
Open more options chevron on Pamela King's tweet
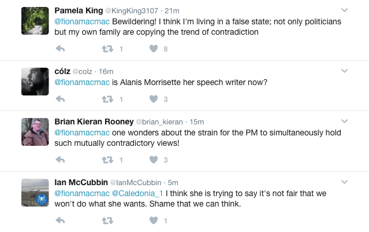(x=344, y=10)
